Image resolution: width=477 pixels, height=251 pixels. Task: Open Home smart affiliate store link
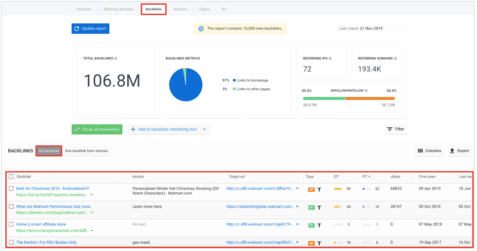[41, 224]
